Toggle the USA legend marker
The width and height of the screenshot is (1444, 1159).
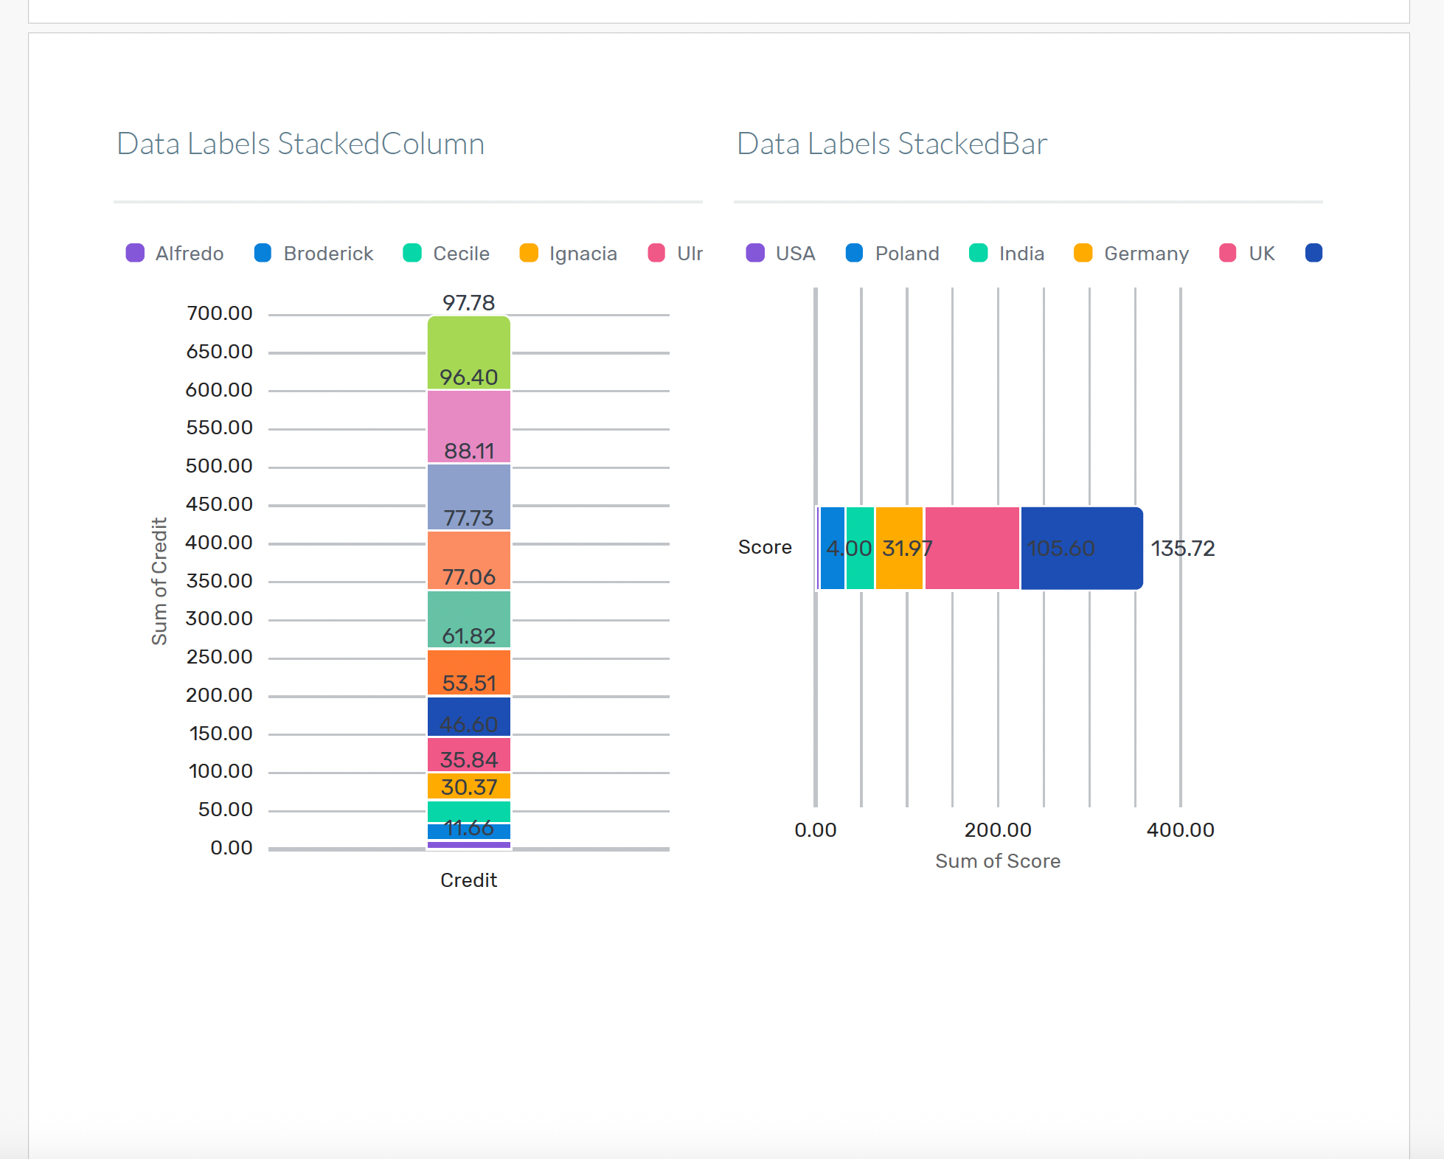755,254
